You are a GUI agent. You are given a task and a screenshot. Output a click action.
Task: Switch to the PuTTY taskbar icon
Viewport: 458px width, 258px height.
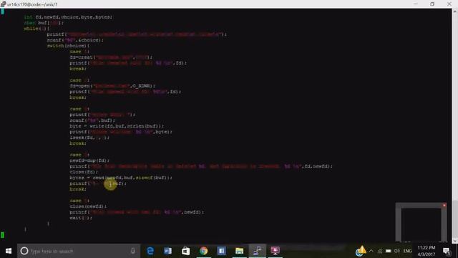point(258,251)
